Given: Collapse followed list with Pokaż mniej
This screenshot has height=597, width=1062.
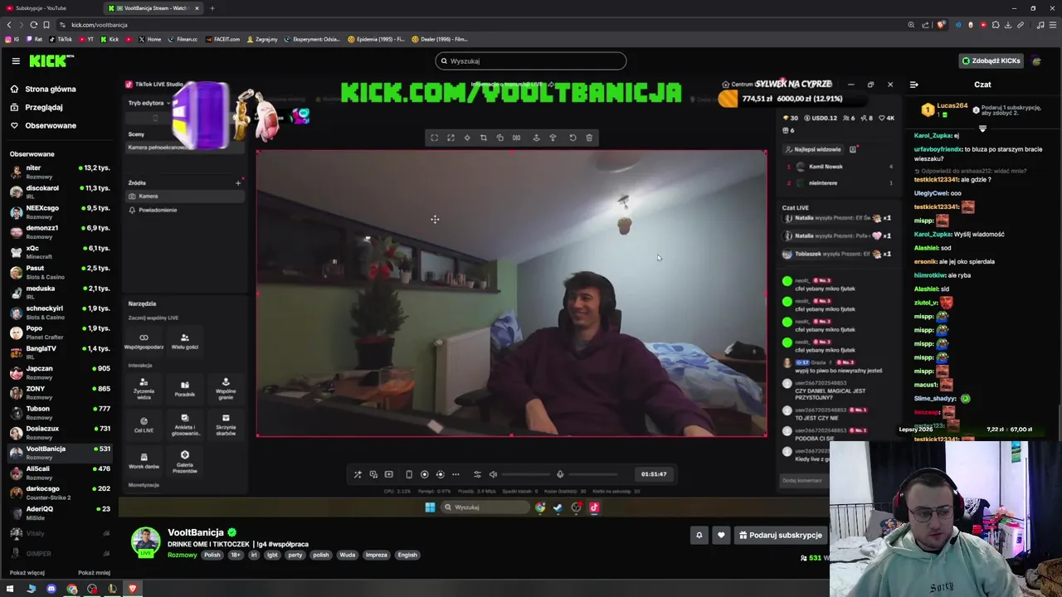Looking at the screenshot, I should point(94,572).
